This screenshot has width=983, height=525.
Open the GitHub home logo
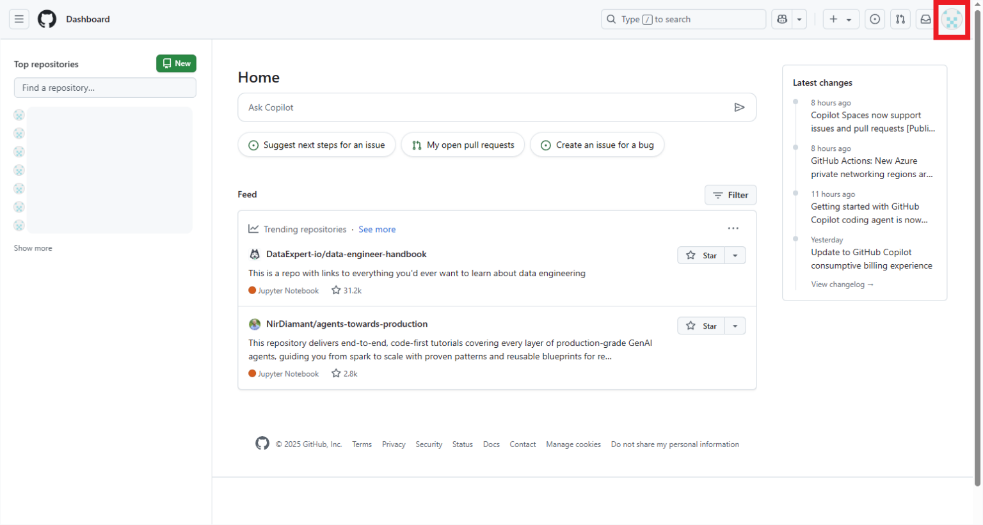coord(46,19)
